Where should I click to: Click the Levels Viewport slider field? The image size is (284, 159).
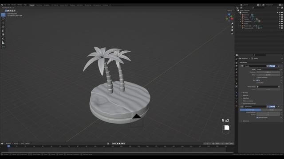coord(268,113)
